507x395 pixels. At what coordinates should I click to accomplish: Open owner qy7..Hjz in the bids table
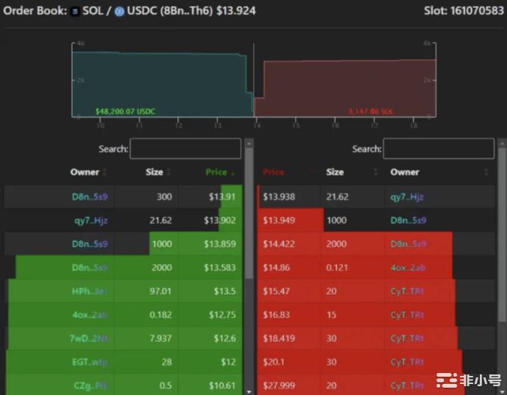pos(90,220)
